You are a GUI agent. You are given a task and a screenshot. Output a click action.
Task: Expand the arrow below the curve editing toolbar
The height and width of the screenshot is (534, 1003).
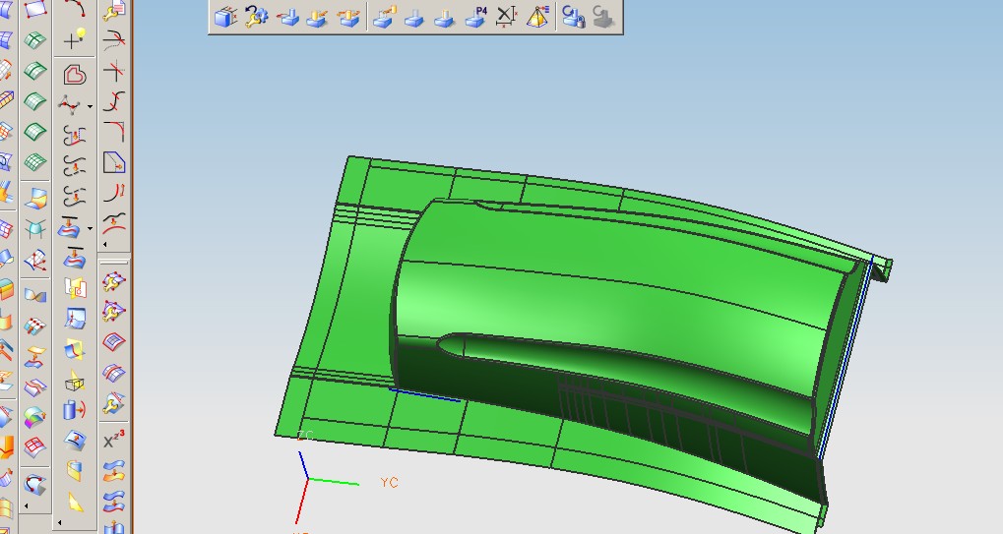105,243
